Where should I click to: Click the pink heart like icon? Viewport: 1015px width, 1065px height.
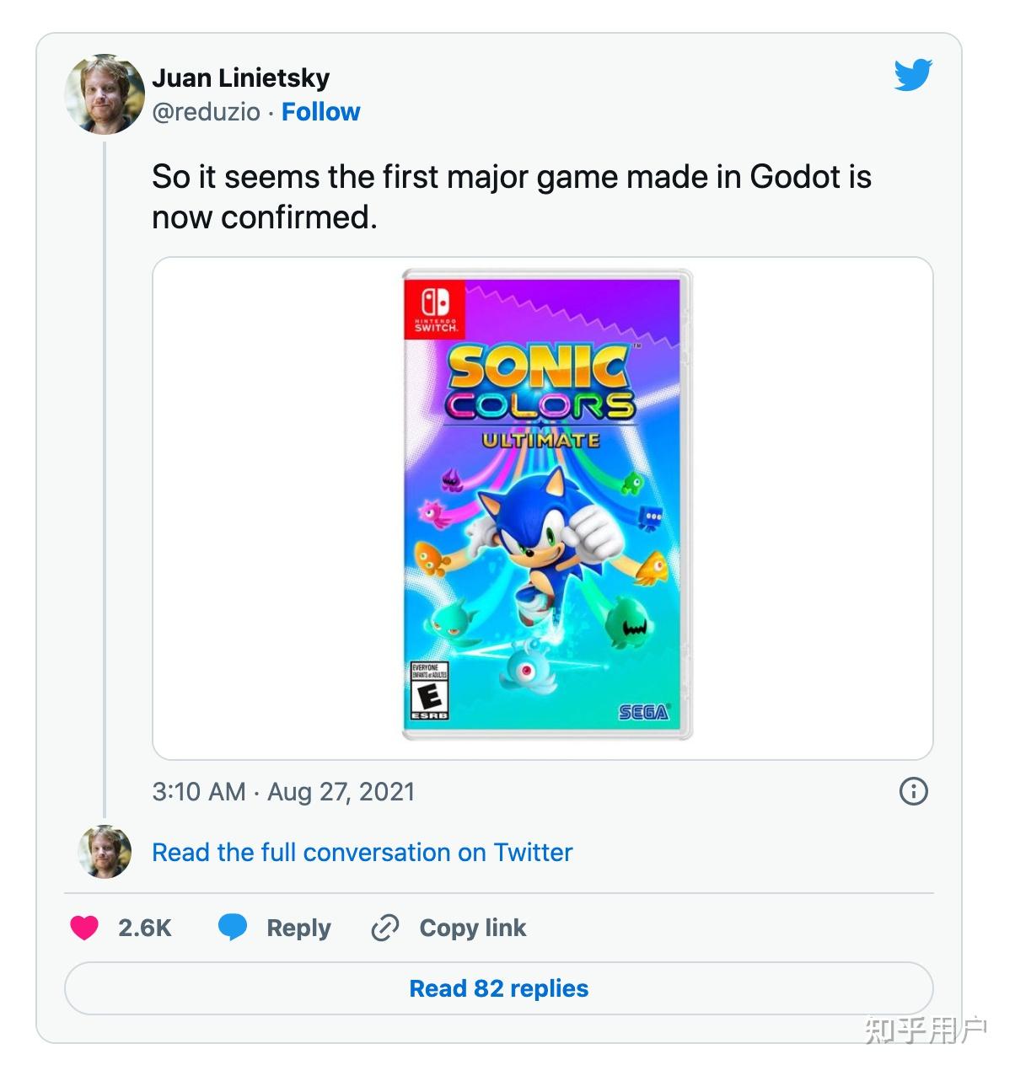tap(84, 928)
